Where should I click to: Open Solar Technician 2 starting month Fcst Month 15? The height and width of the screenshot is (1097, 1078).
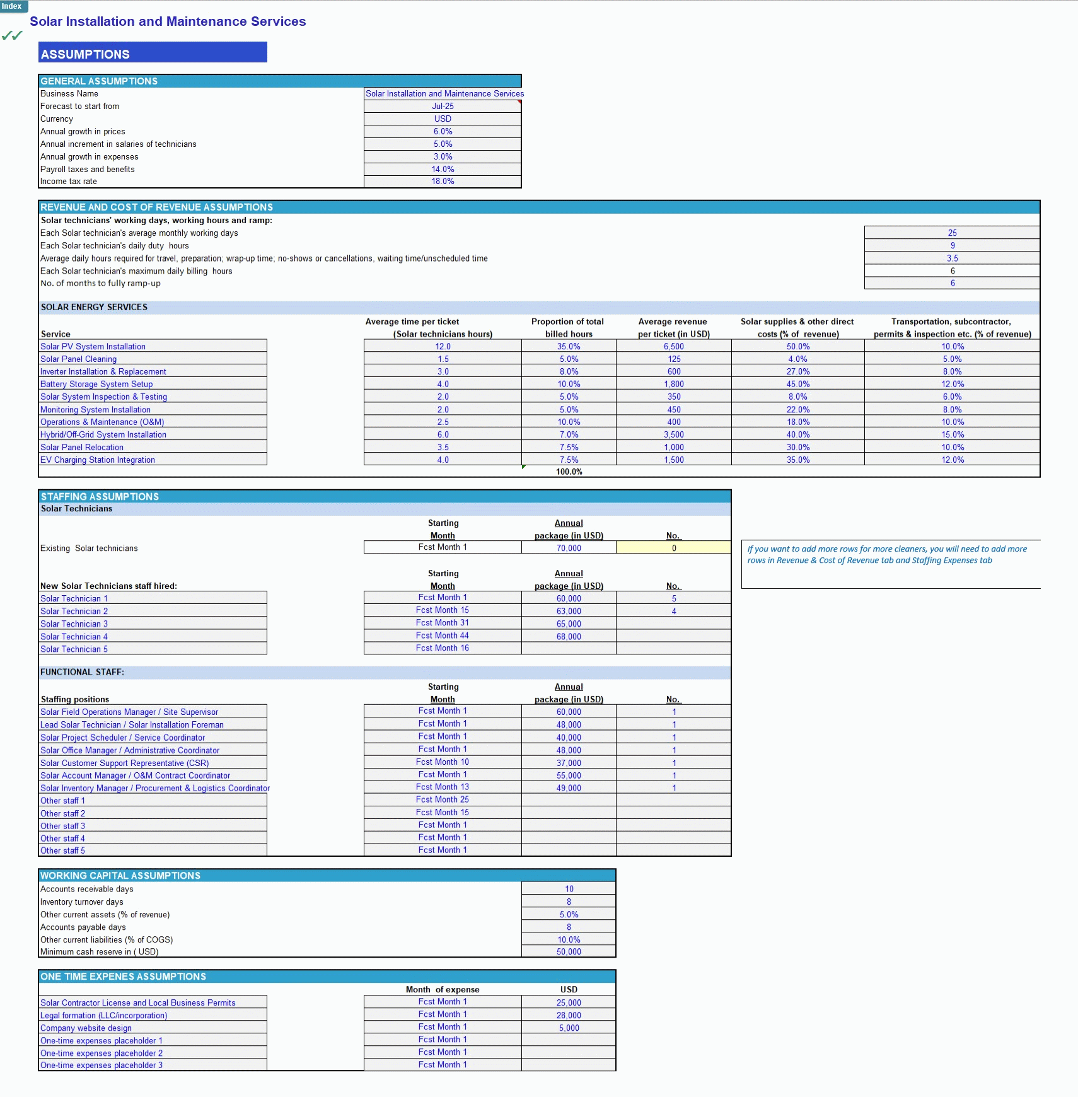pyautogui.click(x=443, y=610)
